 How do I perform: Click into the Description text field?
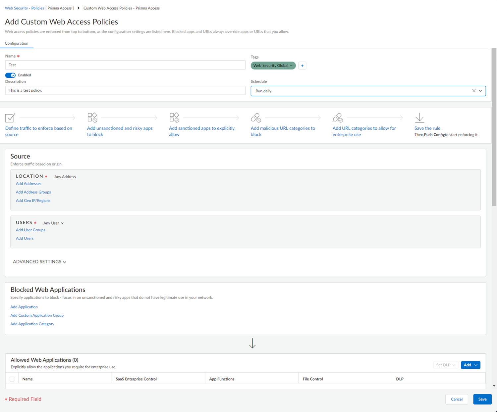pyautogui.click(x=125, y=90)
